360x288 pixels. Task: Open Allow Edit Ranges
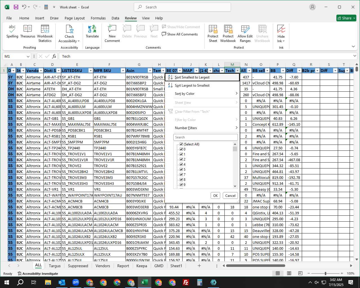coord(245,34)
